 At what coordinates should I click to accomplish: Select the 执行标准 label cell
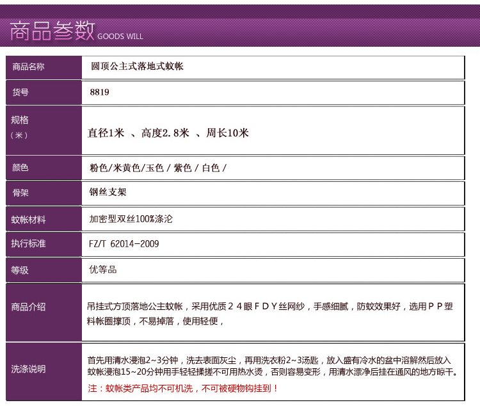(x=44, y=245)
